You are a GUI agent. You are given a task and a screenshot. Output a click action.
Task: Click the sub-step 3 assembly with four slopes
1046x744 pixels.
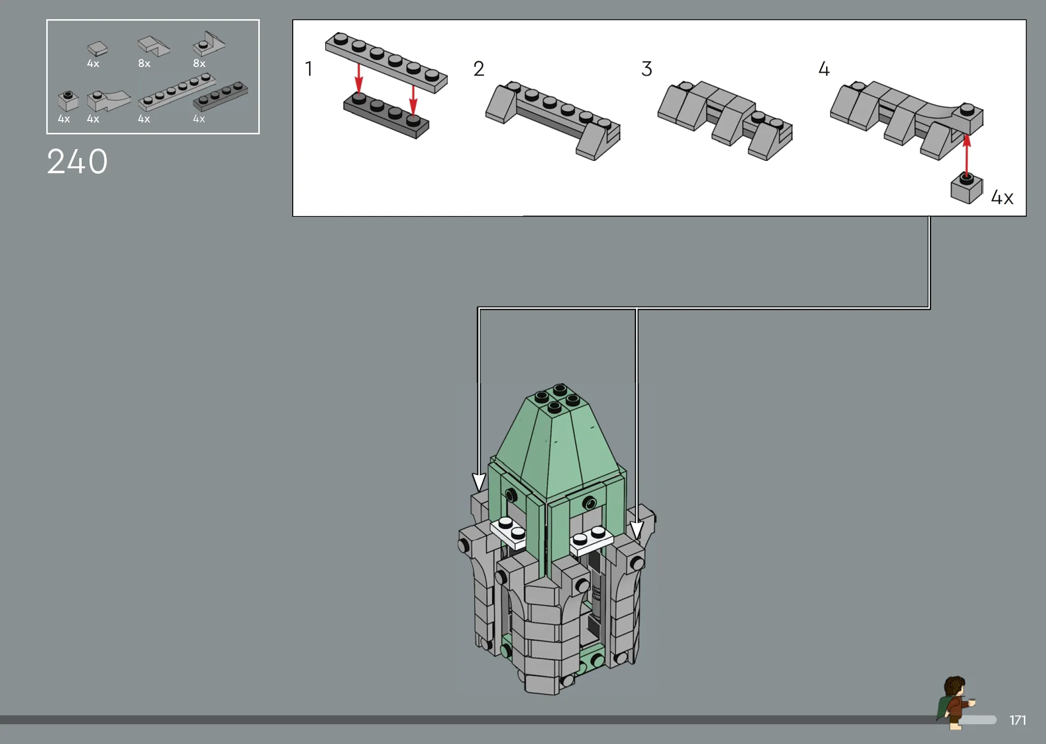pos(725,121)
